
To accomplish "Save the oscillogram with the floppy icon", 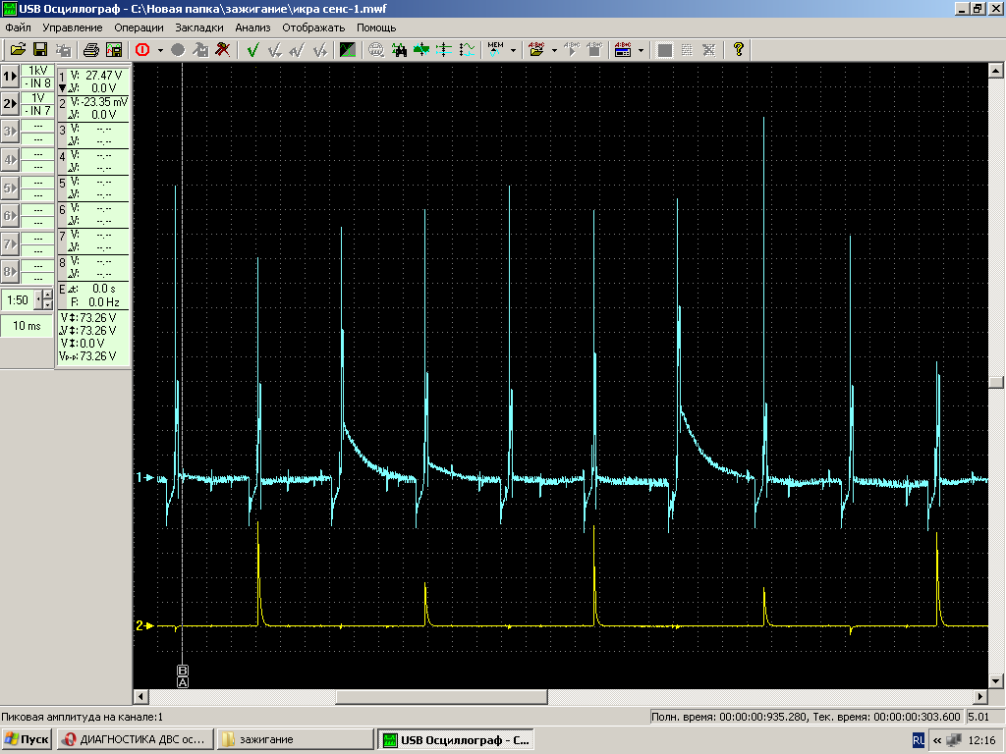I will click(x=40, y=50).
